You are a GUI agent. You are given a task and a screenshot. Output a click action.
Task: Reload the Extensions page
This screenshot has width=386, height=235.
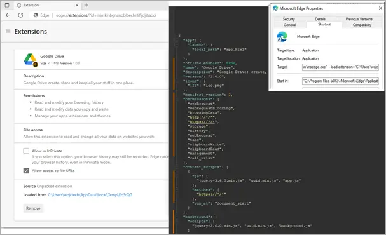[20, 15]
